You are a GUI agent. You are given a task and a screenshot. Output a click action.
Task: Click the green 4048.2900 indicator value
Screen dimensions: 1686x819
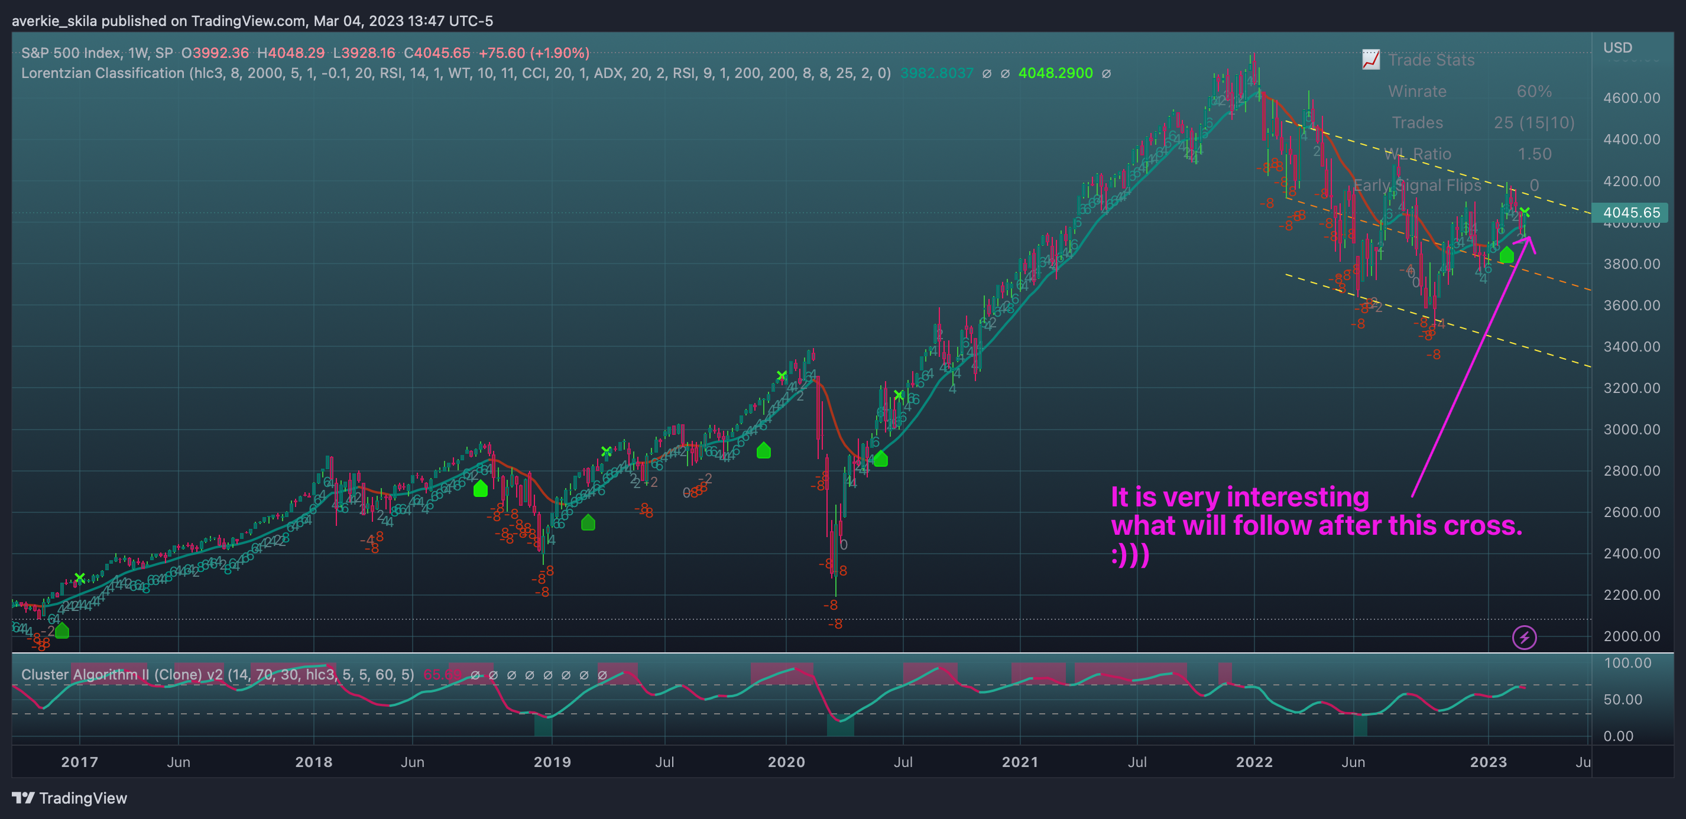click(1055, 73)
